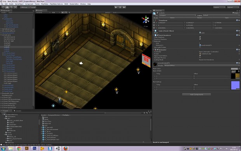Select the Base (RGB) texture thumbnail
This screenshot has width=241, height=151.
(x=235, y=75)
